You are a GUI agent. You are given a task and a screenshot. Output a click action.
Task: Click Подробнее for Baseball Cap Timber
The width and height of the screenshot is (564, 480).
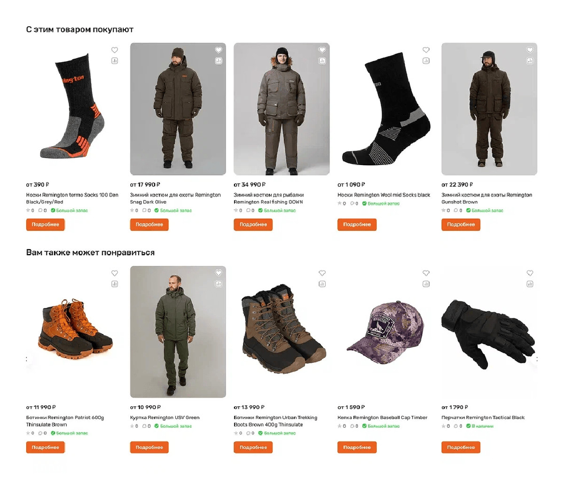pos(357,448)
